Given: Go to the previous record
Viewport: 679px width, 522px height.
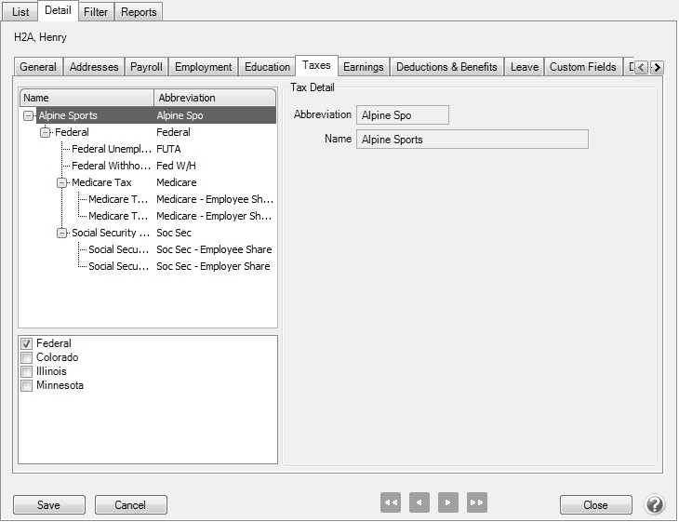Looking at the screenshot, I should point(419,503).
